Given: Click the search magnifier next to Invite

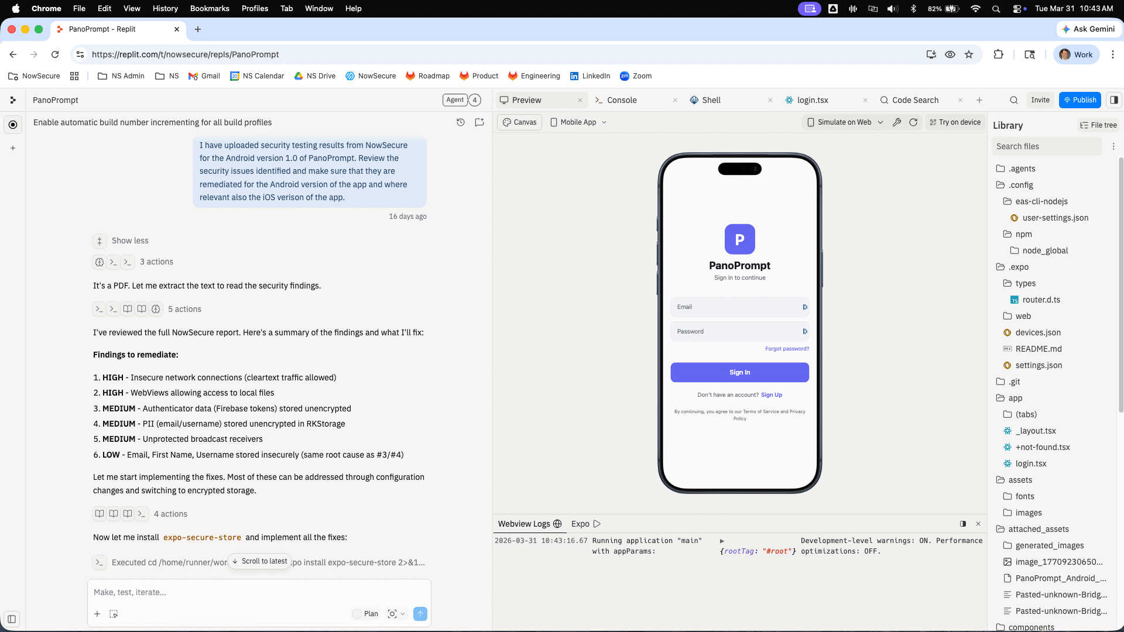Looking at the screenshot, I should pyautogui.click(x=1014, y=100).
